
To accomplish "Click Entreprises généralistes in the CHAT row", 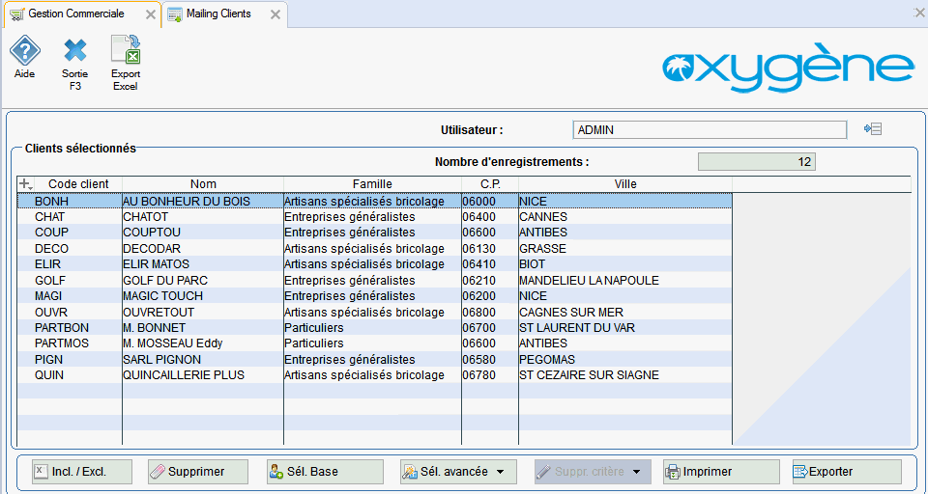I will tap(372, 217).
